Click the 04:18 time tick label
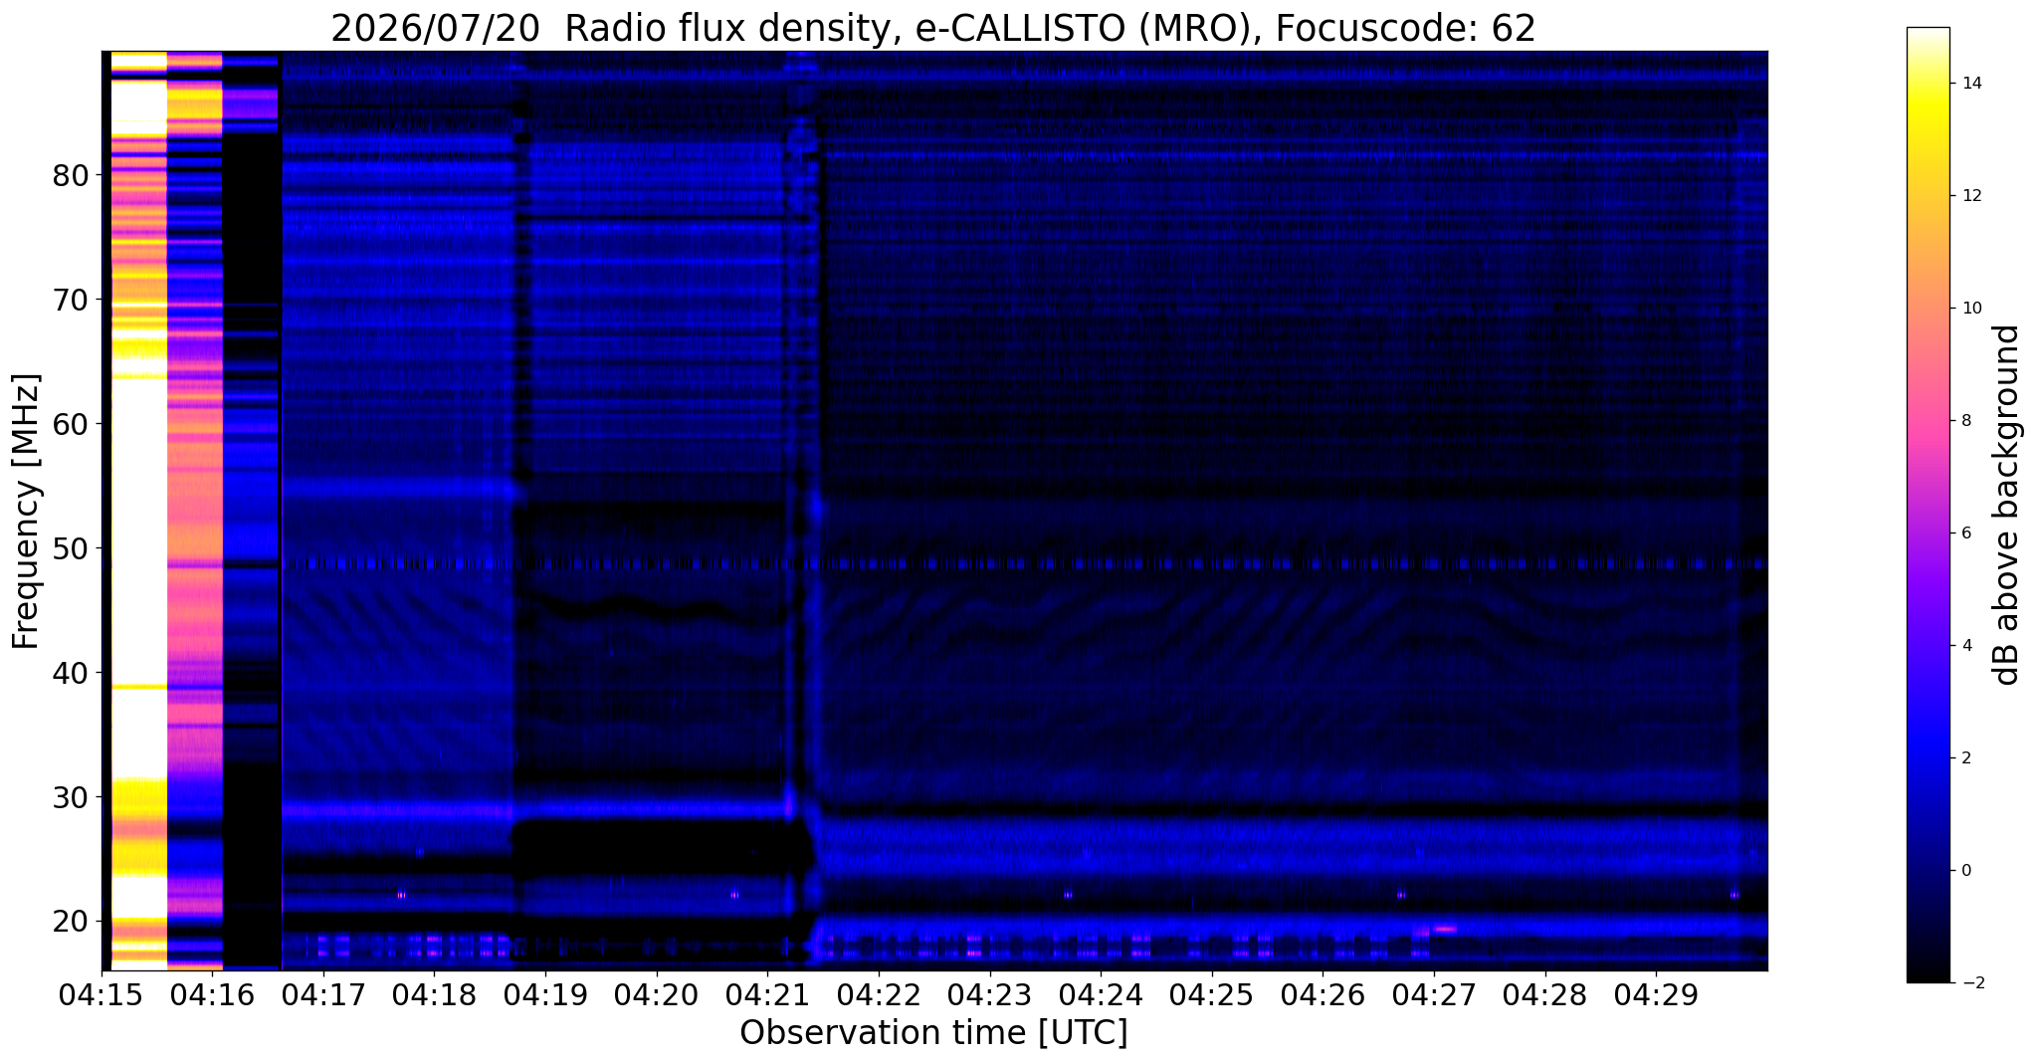Image resolution: width=2037 pixels, height=1062 pixels. (x=434, y=995)
